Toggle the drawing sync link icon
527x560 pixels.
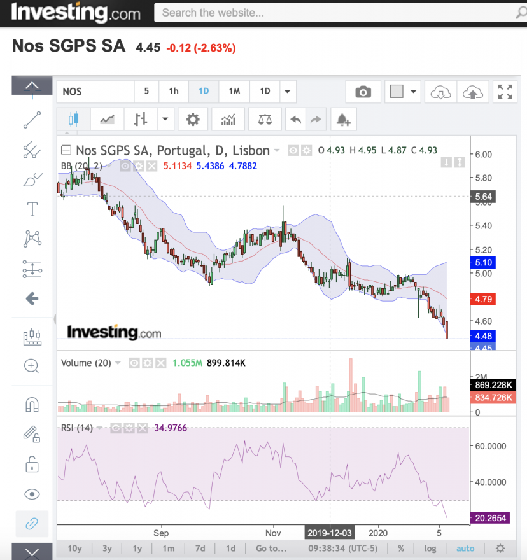32,524
